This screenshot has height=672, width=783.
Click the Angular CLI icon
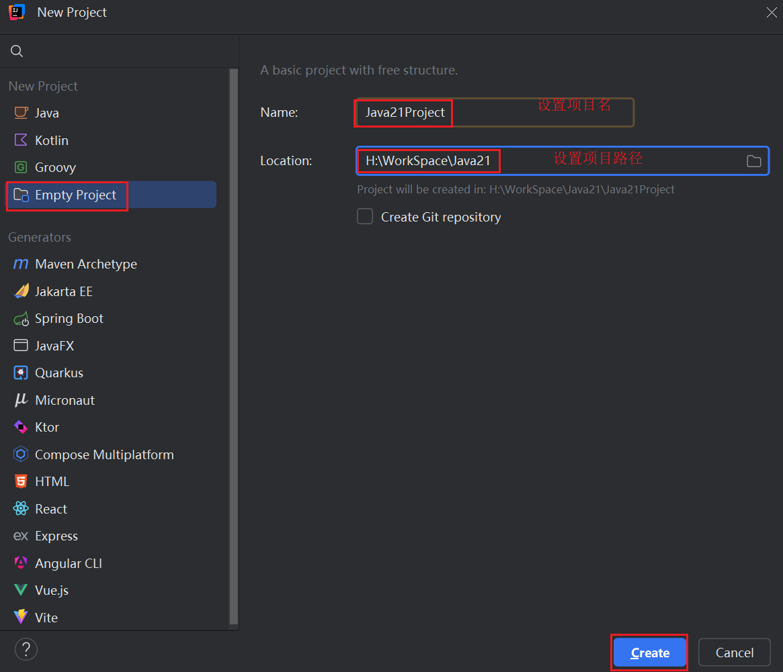point(21,563)
